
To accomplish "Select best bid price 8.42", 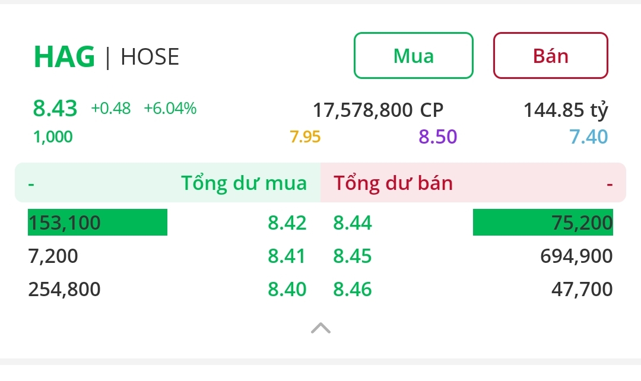I will coord(287,223).
